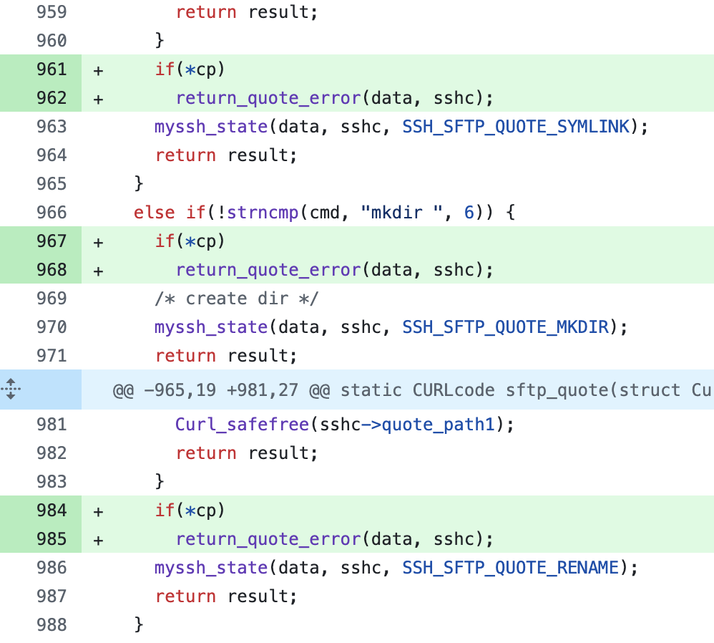This screenshot has width=714, height=643.
Task: Click the create dir comment
Action: pyautogui.click(x=236, y=299)
